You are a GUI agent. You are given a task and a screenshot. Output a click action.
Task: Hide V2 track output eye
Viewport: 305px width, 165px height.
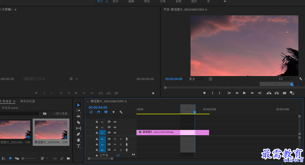click(115, 127)
